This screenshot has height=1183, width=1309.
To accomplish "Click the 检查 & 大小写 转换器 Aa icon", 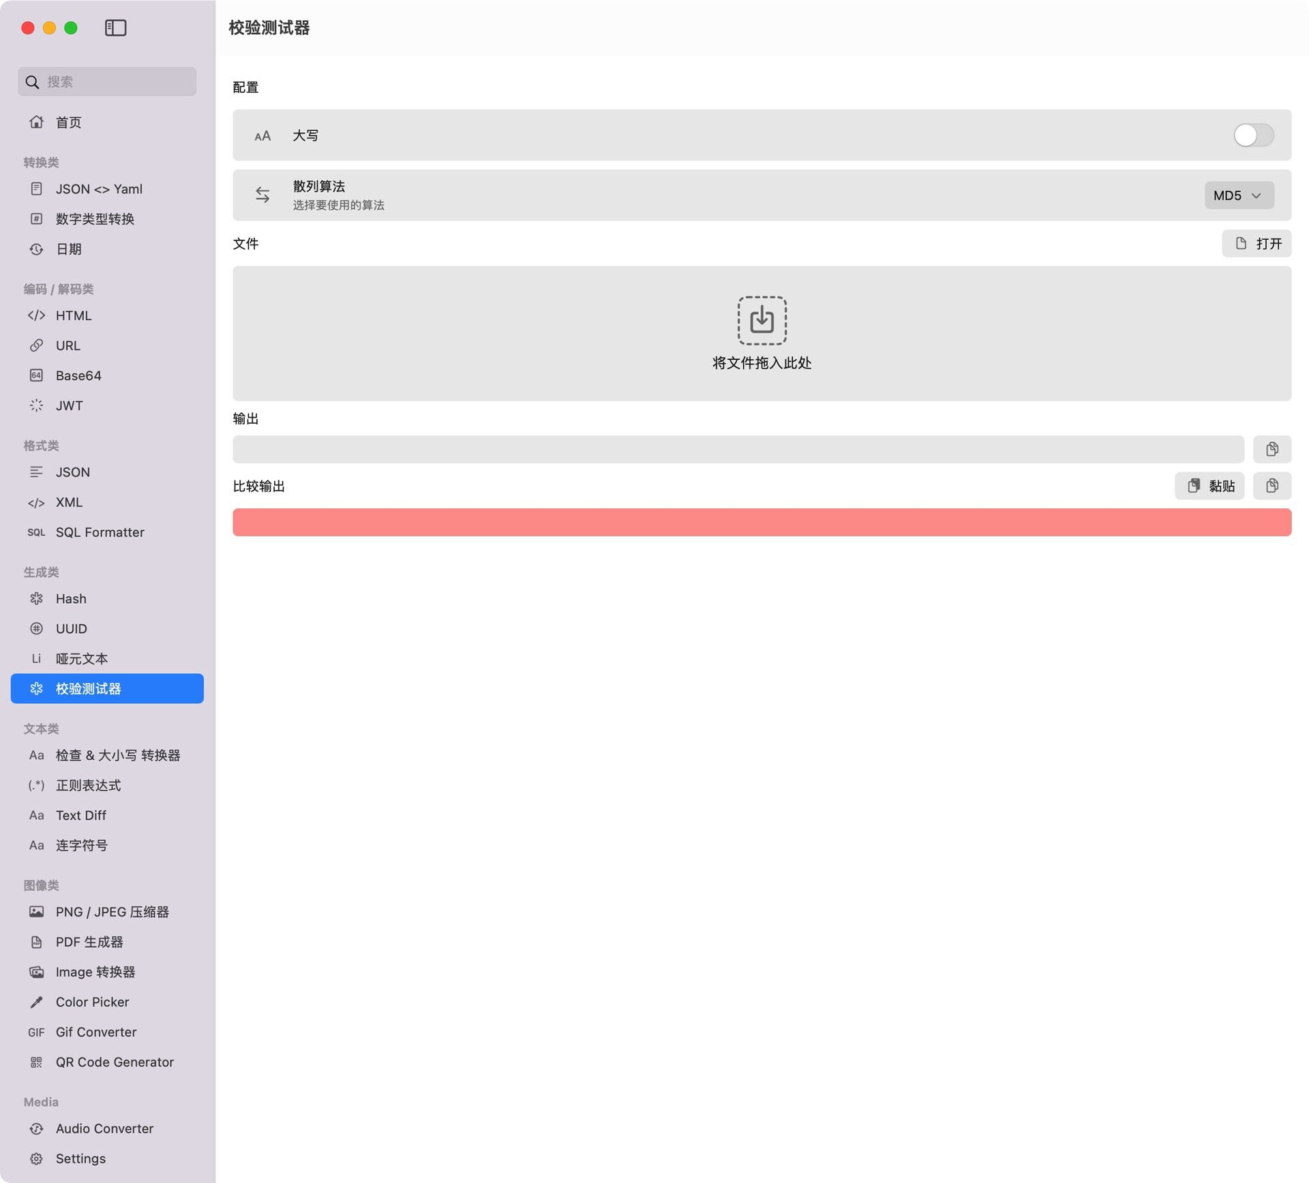I will pos(36,756).
